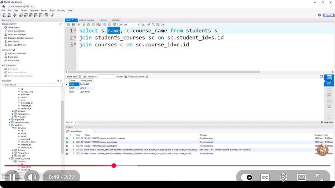Toggle the auto-commit mode icon
The image size is (335, 188).
click(114, 25)
